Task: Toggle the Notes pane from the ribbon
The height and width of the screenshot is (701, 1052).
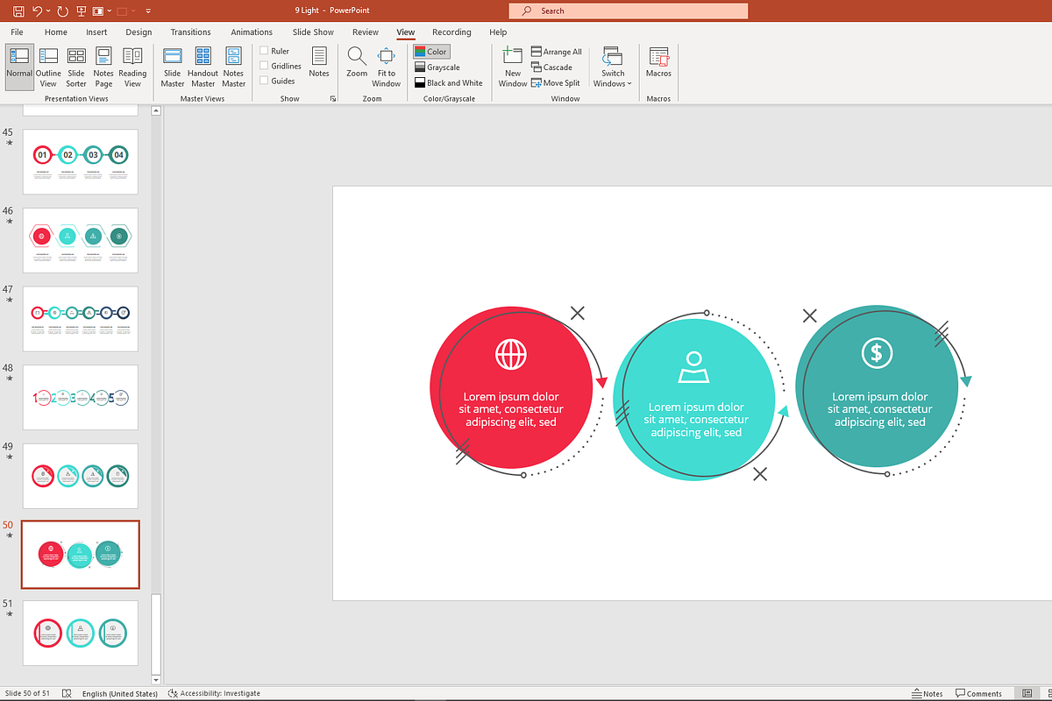Action: point(319,62)
